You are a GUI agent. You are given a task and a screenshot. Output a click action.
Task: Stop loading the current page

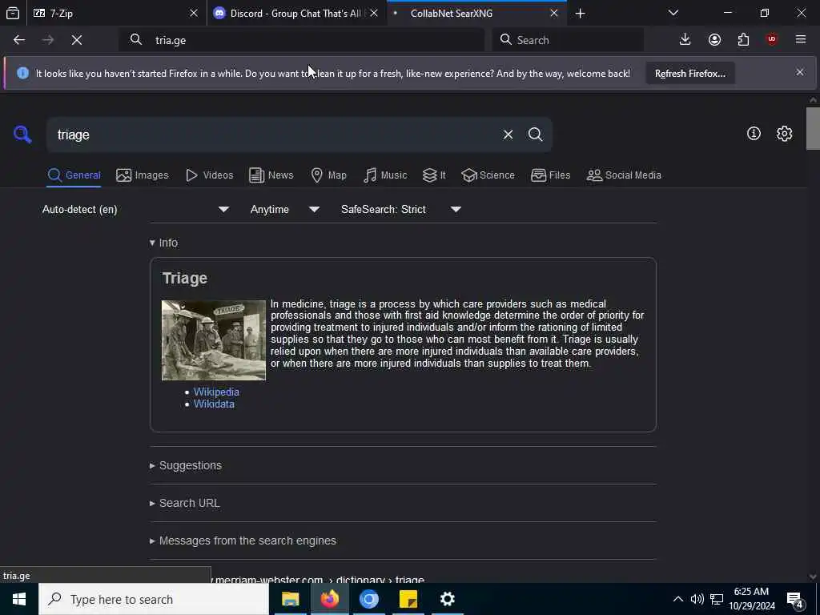[77, 40]
